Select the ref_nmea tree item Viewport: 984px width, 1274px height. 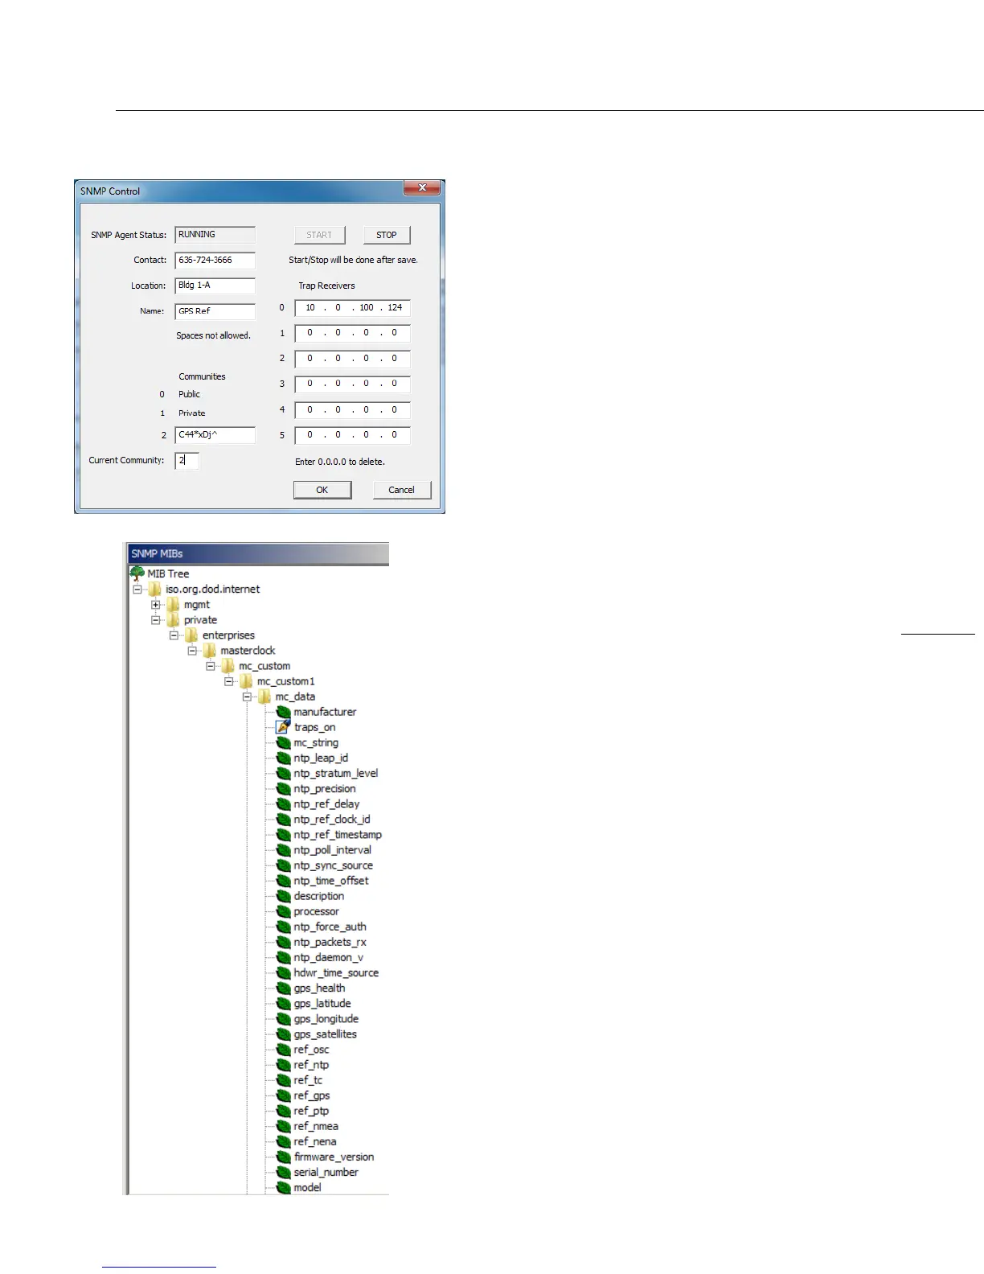point(316,1126)
